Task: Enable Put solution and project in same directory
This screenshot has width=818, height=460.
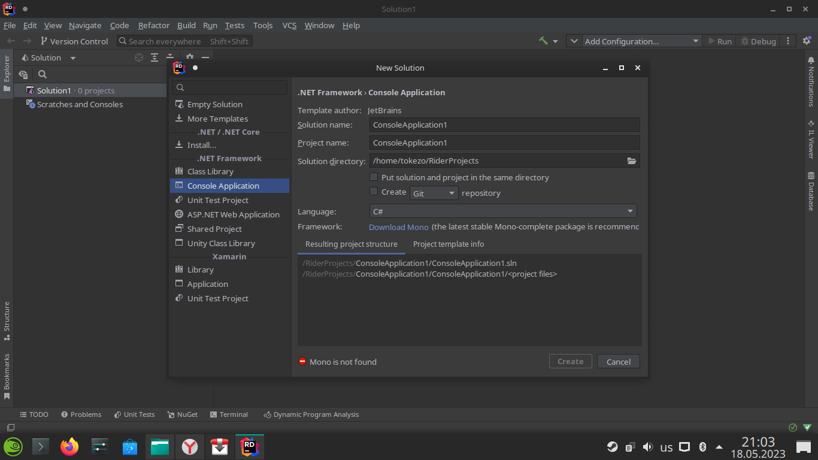Action: point(374,177)
